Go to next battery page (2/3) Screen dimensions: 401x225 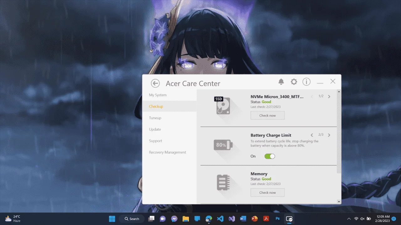click(329, 135)
